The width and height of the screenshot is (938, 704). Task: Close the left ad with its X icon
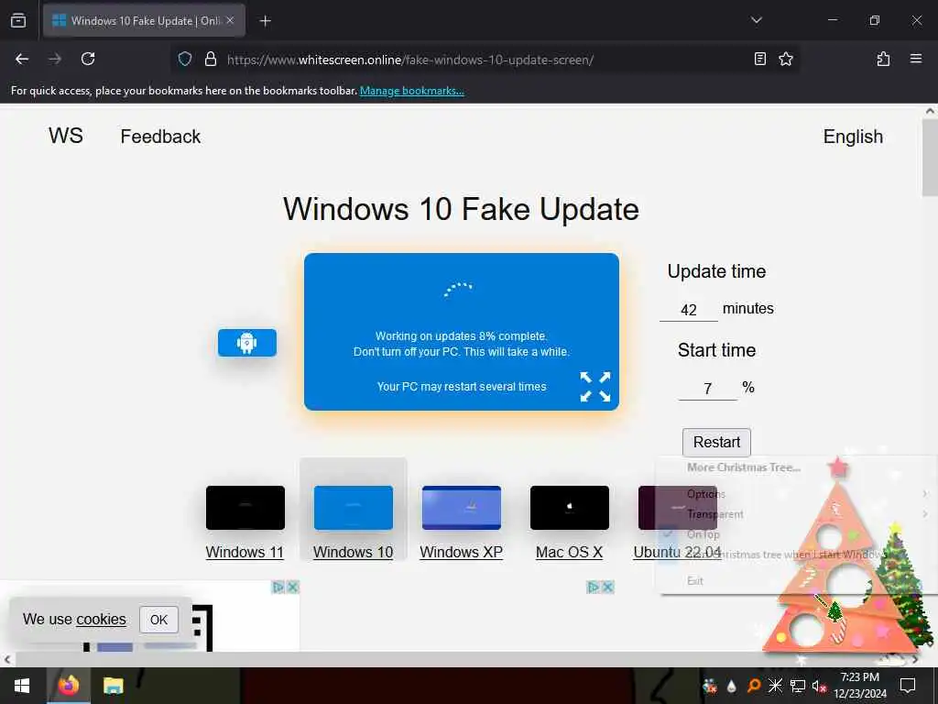click(x=292, y=588)
